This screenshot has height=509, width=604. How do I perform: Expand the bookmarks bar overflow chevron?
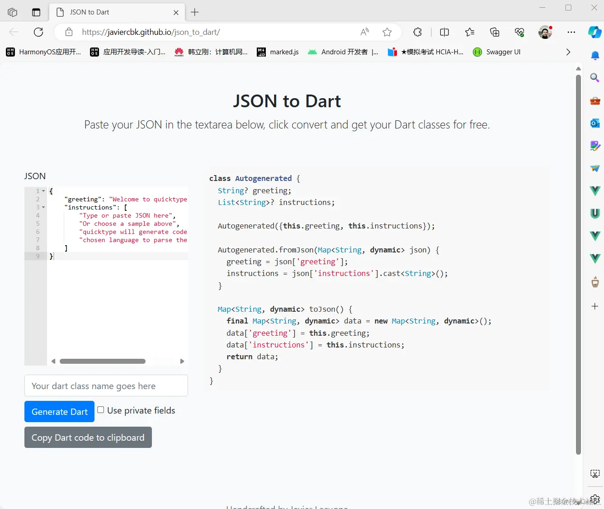click(x=568, y=52)
